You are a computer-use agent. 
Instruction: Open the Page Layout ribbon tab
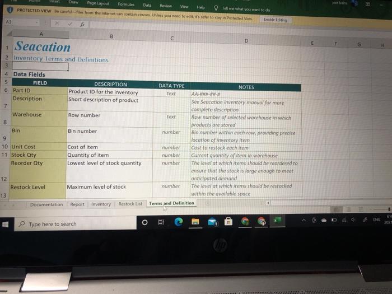coord(98,3)
